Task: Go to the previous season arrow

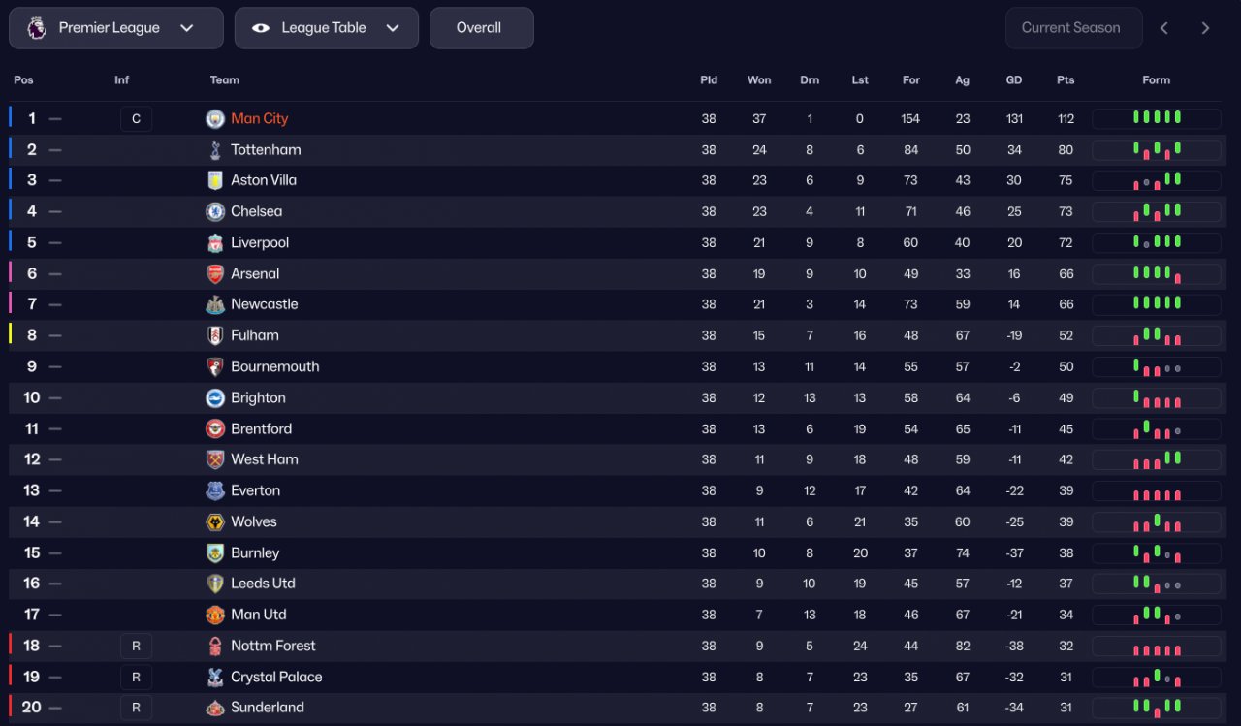Action: 1164,28
